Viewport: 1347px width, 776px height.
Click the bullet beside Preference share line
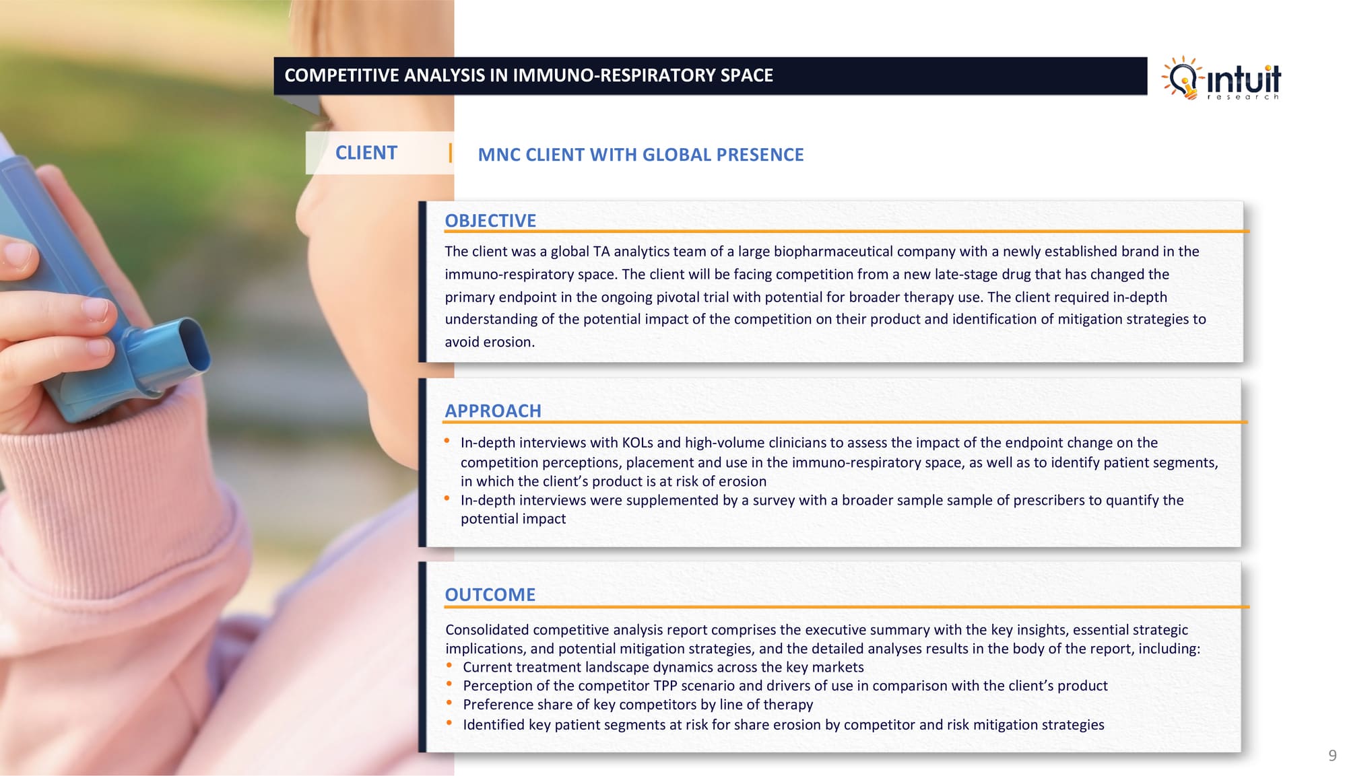click(x=449, y=703)
